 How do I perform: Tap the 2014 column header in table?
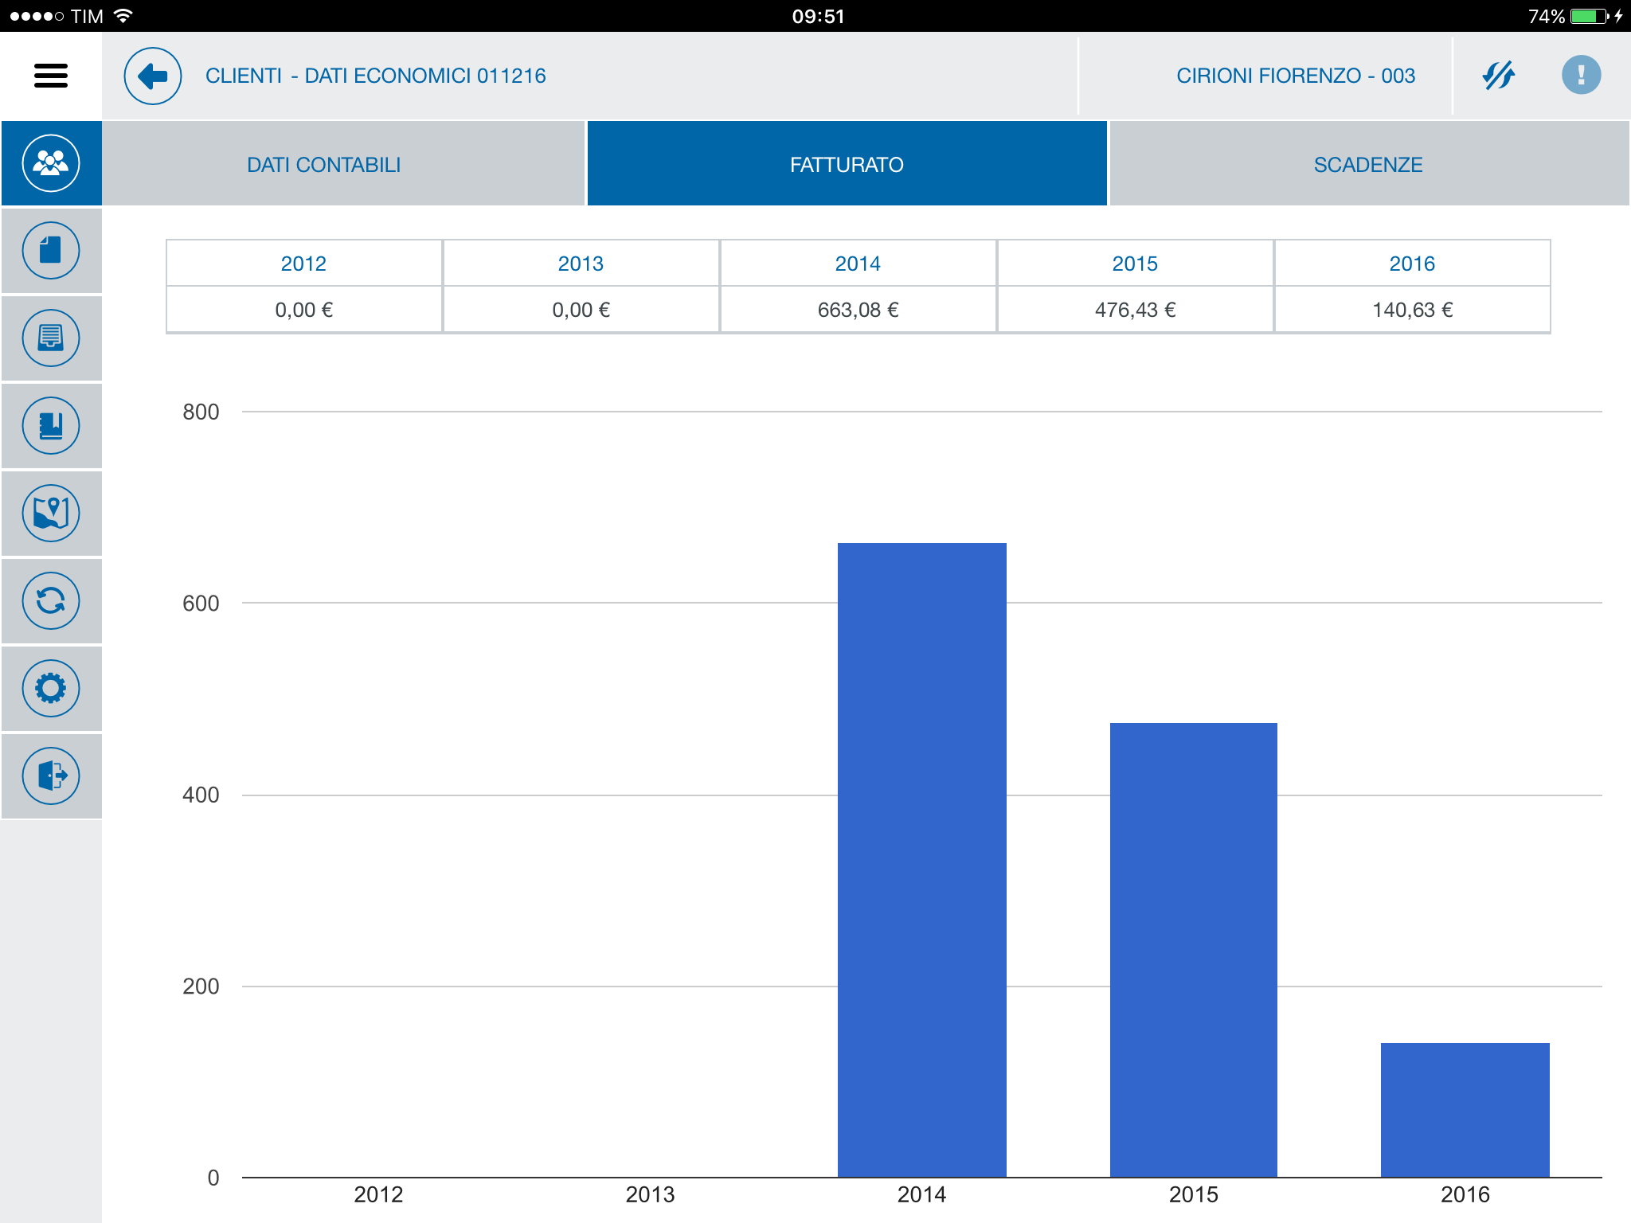pos(857,264)
